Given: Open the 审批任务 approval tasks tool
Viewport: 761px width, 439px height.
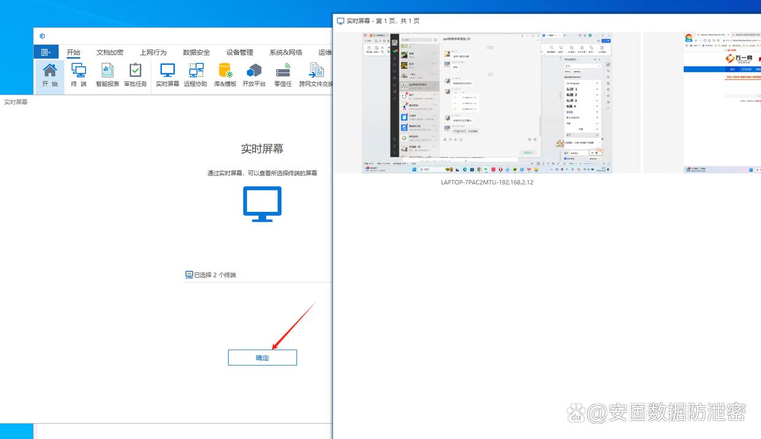Looking at the screenshot, I should 135,76.
